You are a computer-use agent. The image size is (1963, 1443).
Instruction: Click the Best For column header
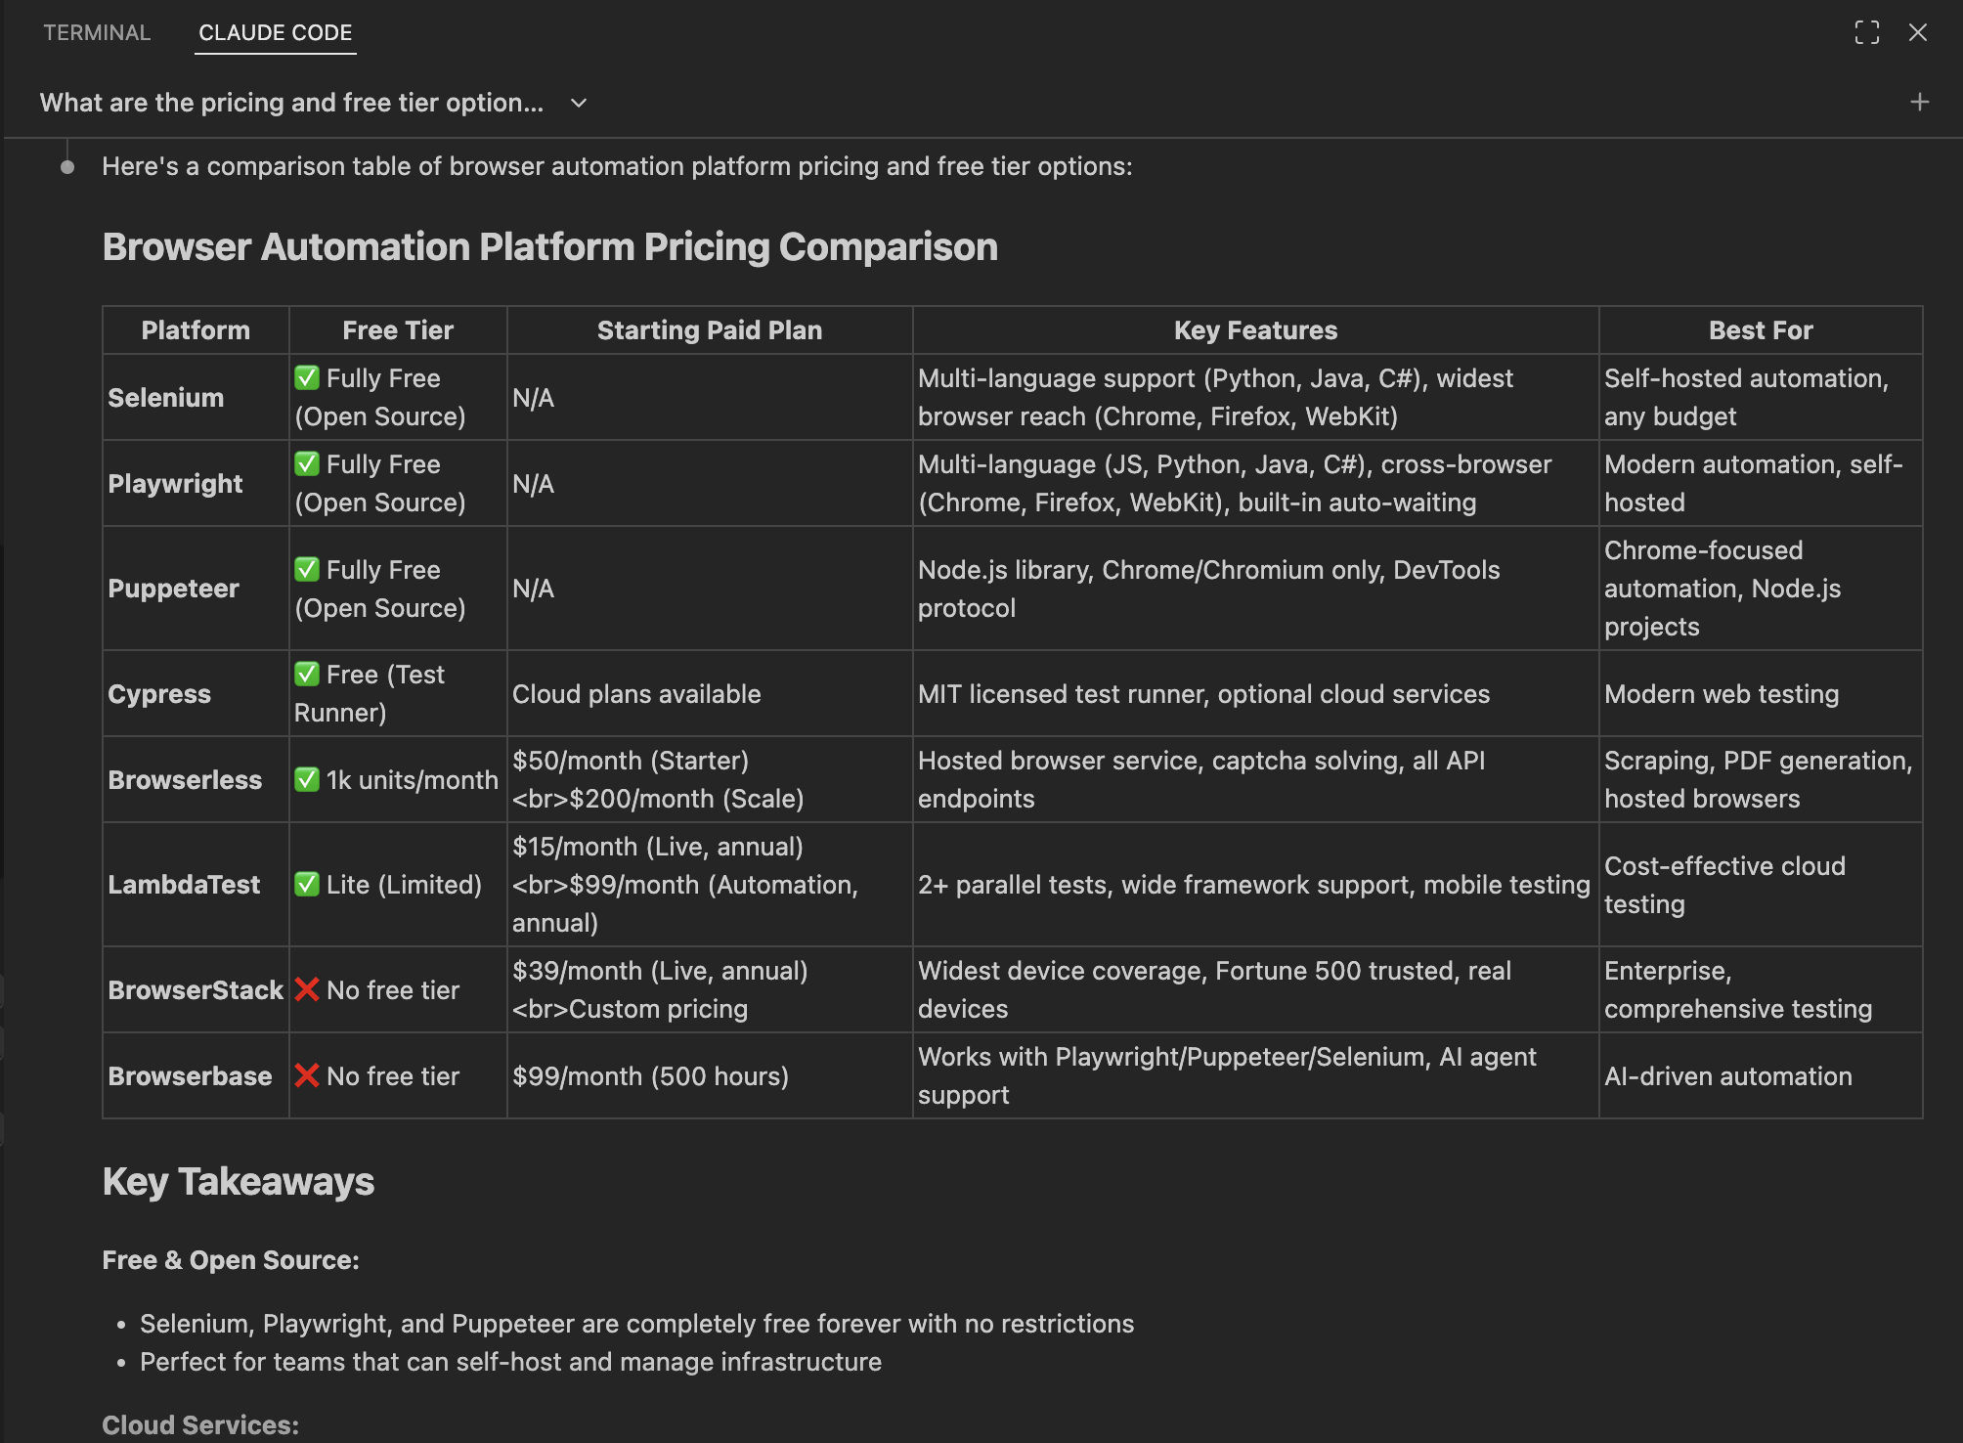pyautogui.click(x=1760, y=330)
